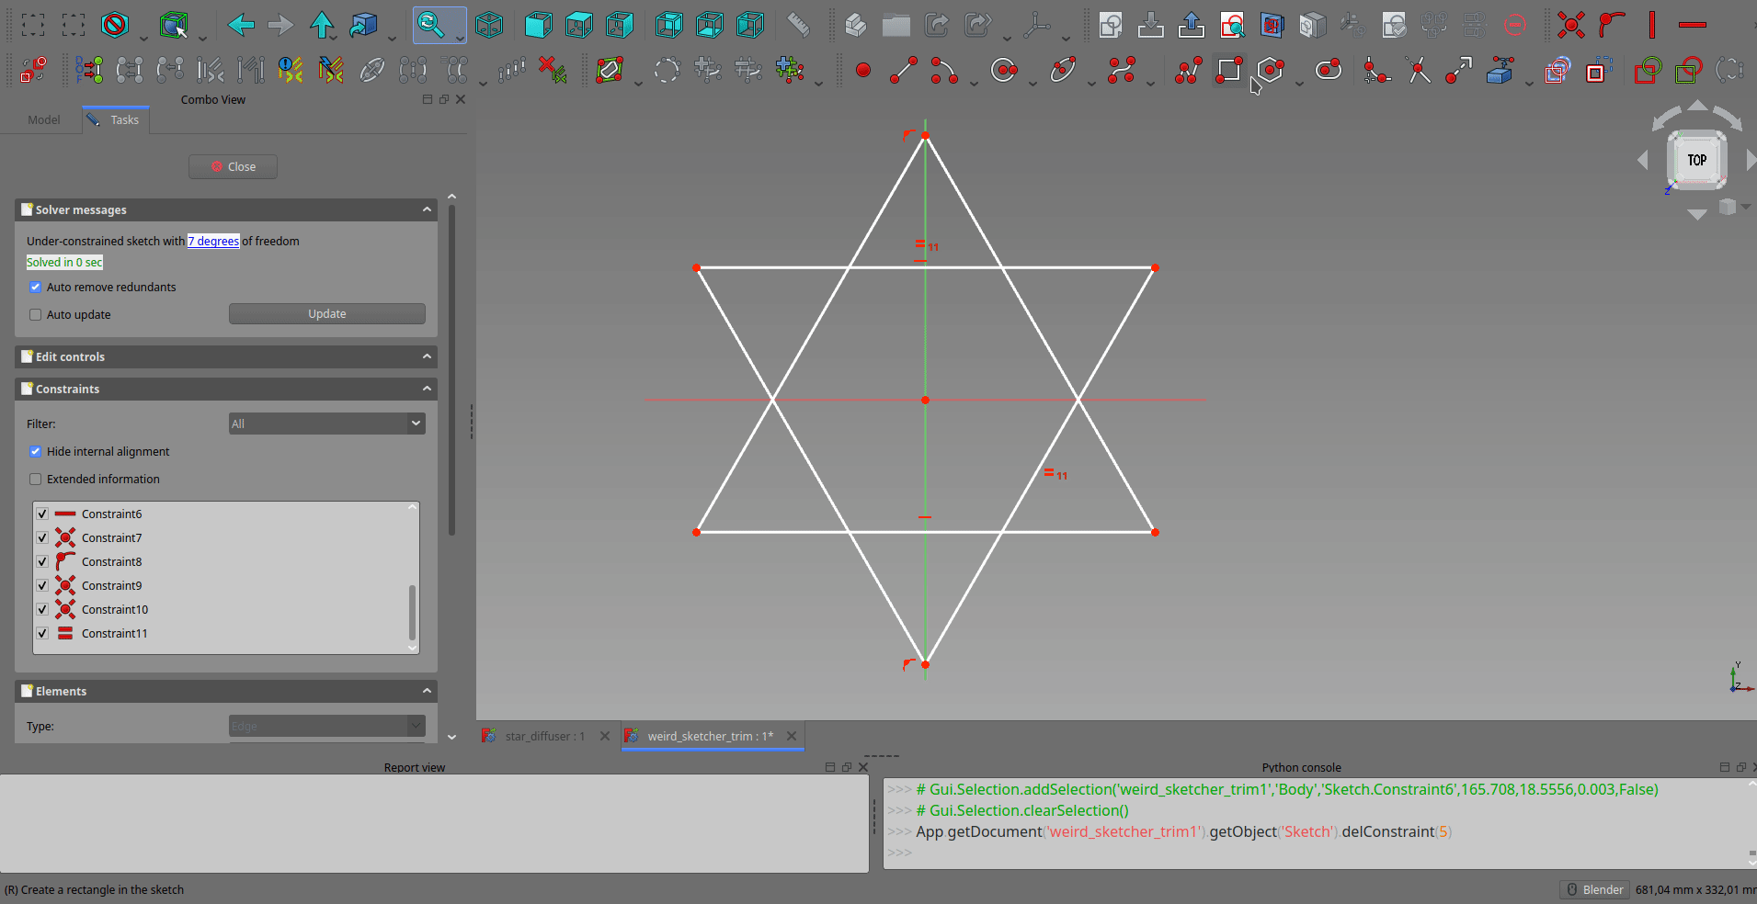Switch to the Model tab
Screen dimensions: 1757x904
pyautogui.click(x=43, y=120)
